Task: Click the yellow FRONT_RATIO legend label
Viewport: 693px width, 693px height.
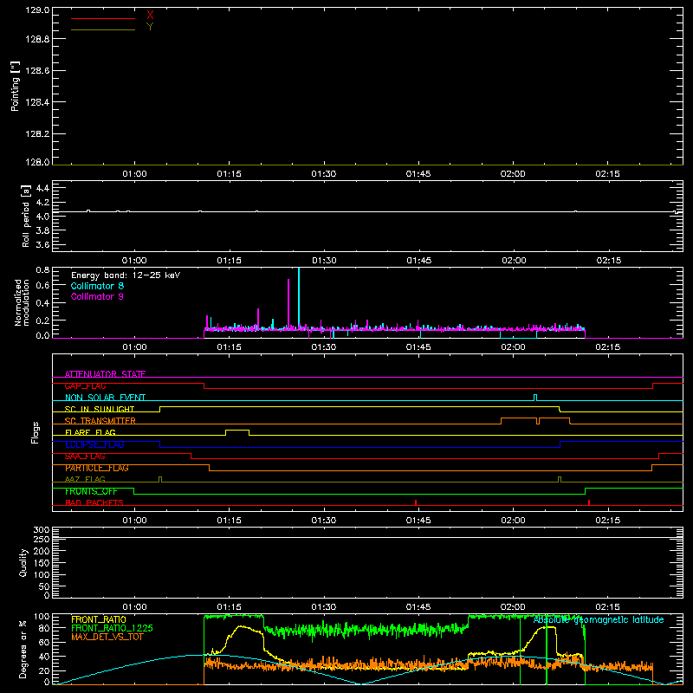Action: pos(99,619)
